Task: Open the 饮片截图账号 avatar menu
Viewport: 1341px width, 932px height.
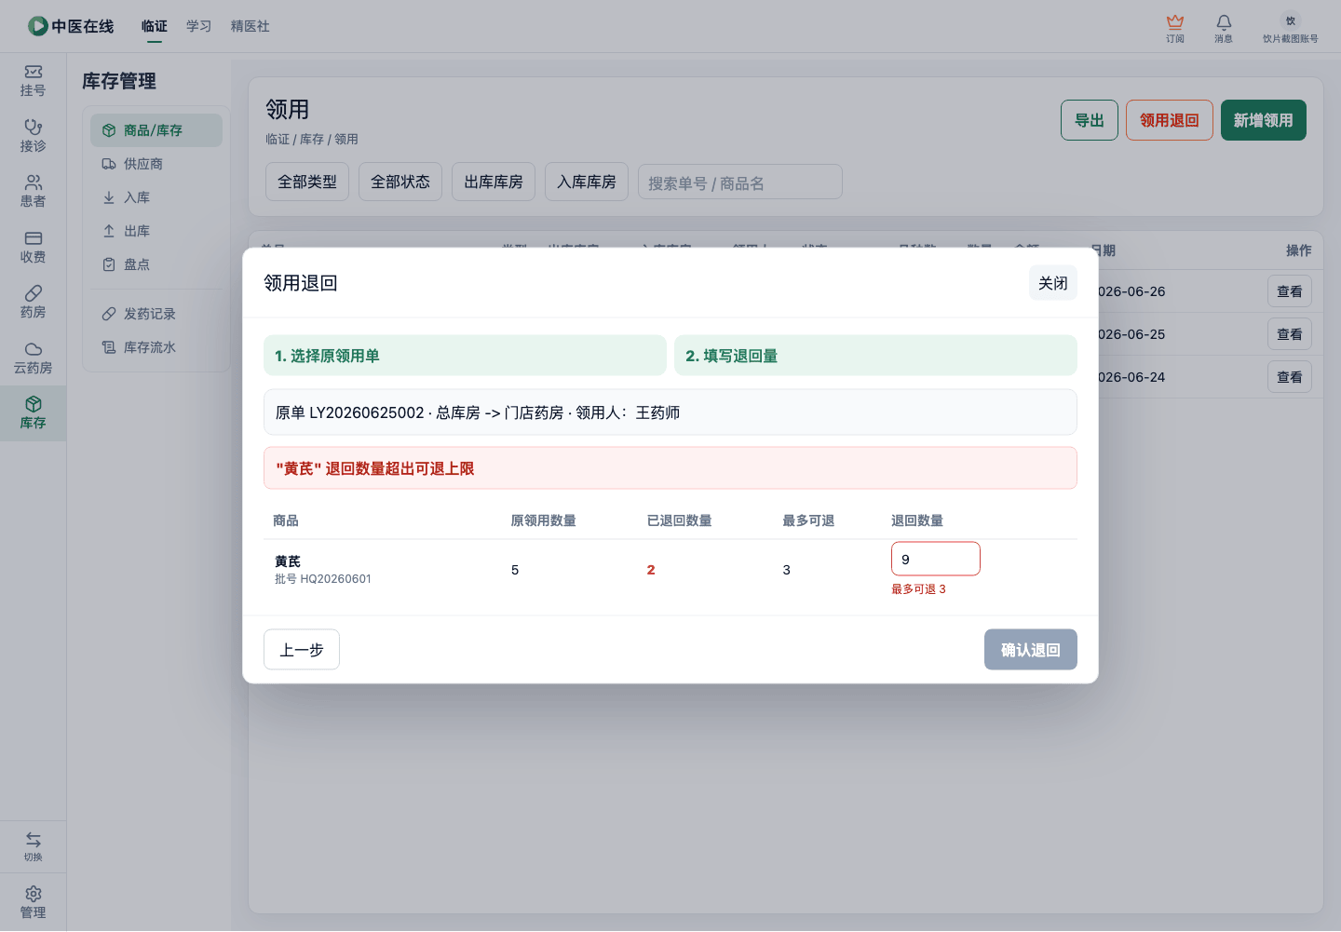Action: (1291, 28)
